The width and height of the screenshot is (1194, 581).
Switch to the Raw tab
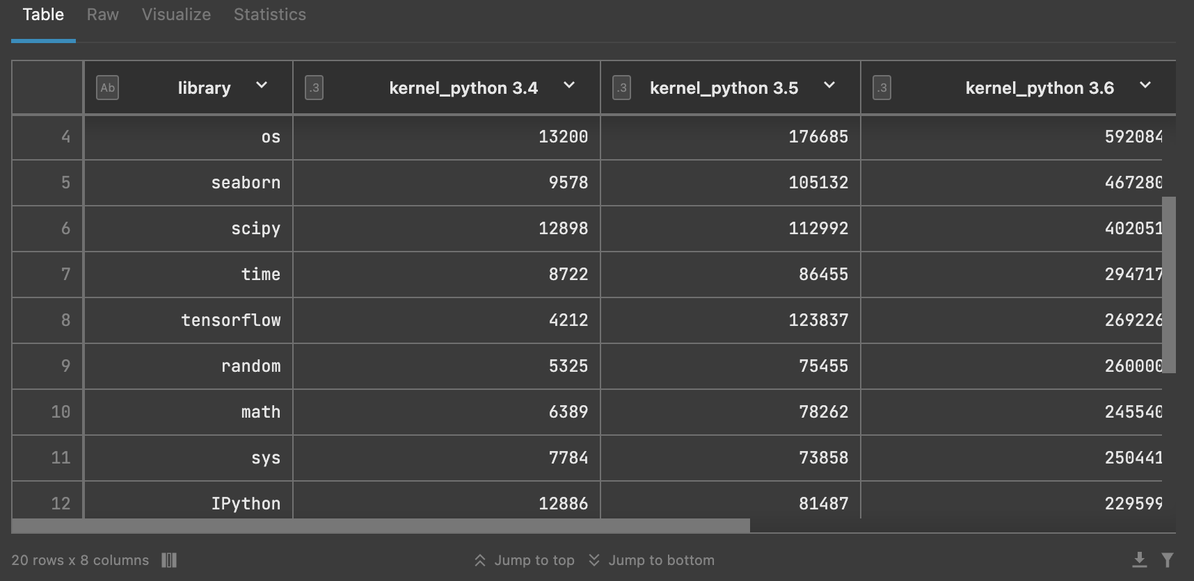(102, 15)
